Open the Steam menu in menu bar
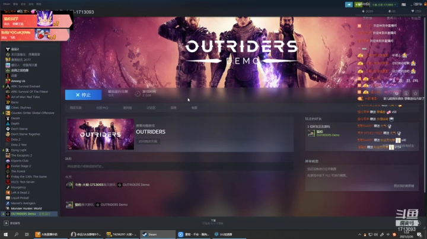Image resolution: width=427 pixels, height=239 pixels. 7,4
